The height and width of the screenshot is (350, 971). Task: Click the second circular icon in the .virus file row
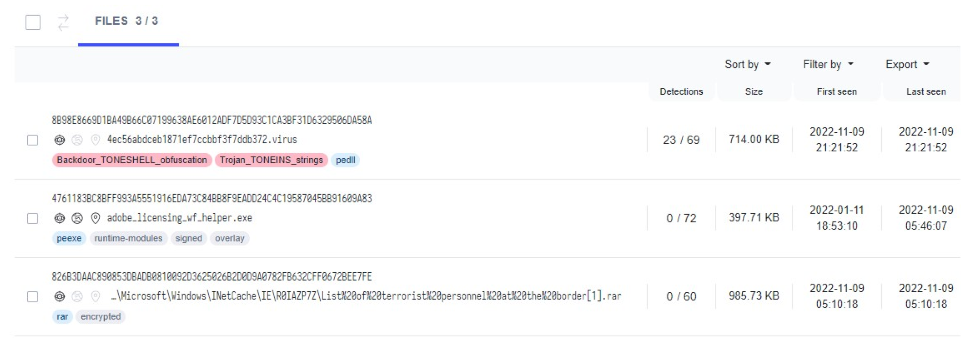pos(77,139)
